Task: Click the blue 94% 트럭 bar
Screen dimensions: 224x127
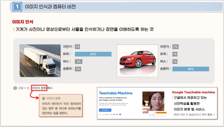Action: coord(93,54)
